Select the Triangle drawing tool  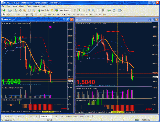pos(54,15)
